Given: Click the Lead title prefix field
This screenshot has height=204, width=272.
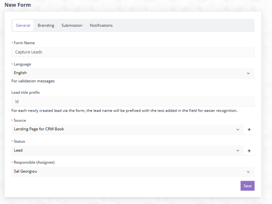Looking at the screenshot, I should (133, 101).
